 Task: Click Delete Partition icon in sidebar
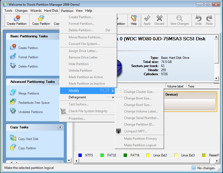tap(13, 66)
